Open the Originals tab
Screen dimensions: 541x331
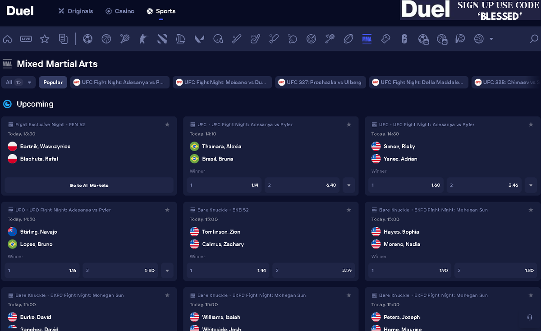click(76, 11)
